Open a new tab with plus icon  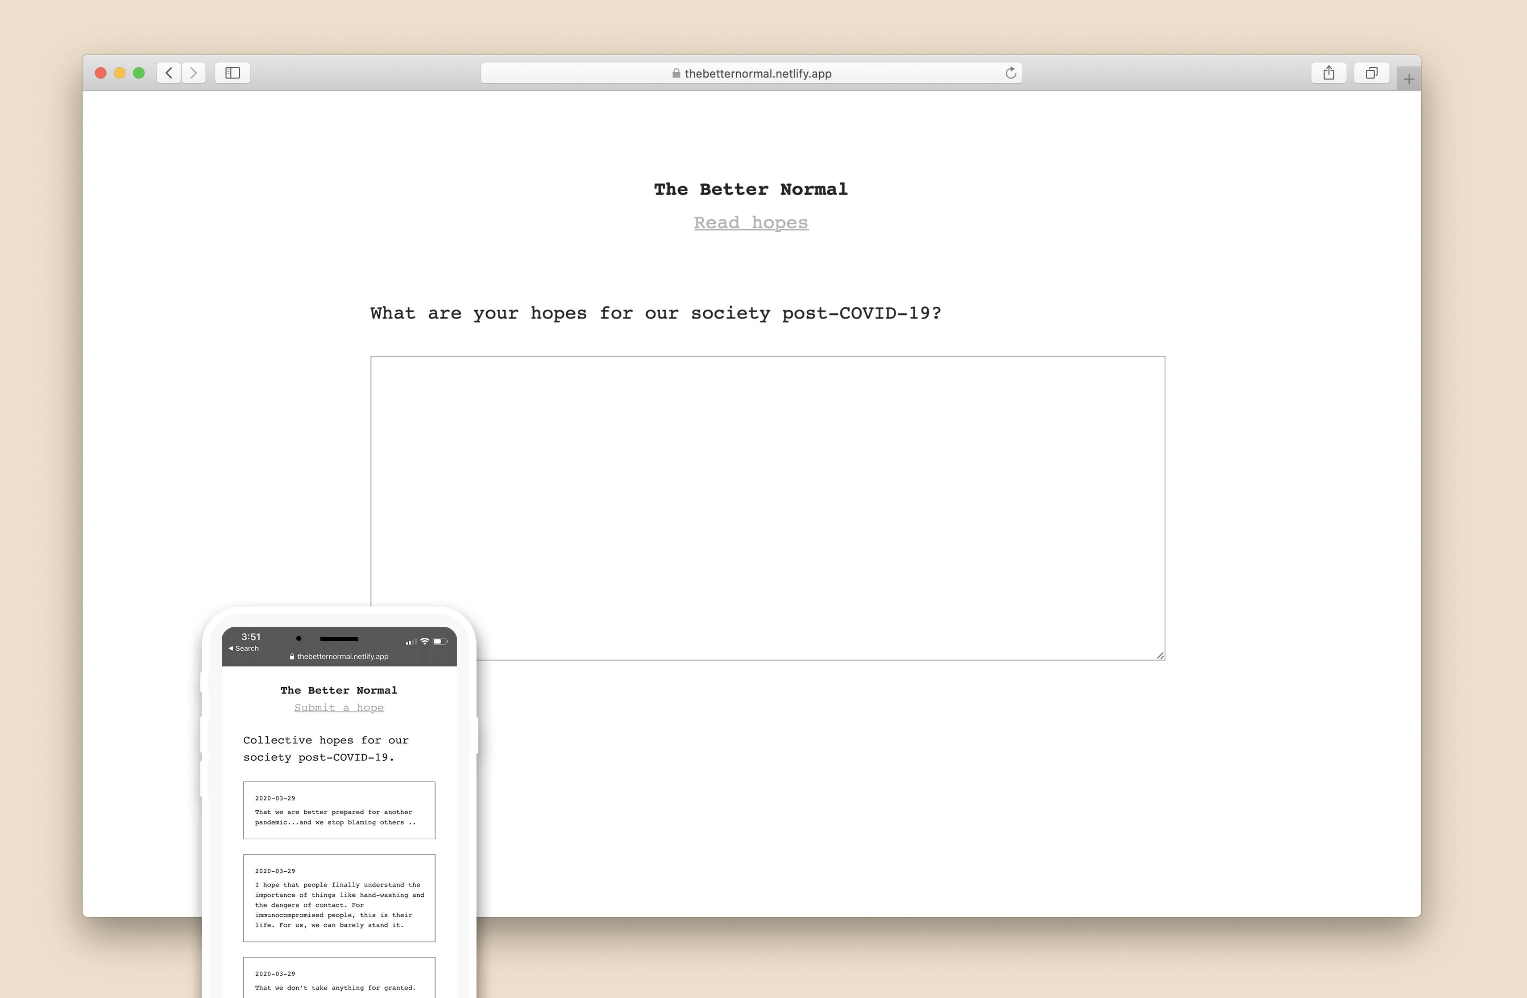1409,79
